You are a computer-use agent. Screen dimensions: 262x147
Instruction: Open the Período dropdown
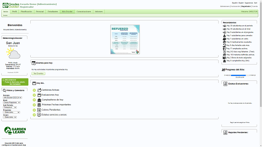(x=12, y=98)
